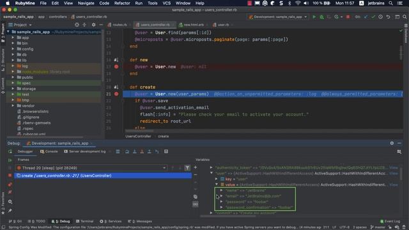Image resolution: width=409 pixels, height=230 pixels.
Task: Open the run configuration dropdown for Development: sample_rails_app
Action: (277, 17)
